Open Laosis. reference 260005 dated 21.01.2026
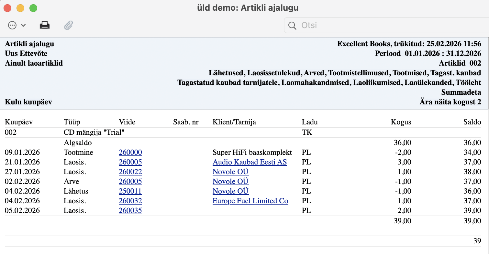This screenshot has width=489, height=254. tap(130, 162)
